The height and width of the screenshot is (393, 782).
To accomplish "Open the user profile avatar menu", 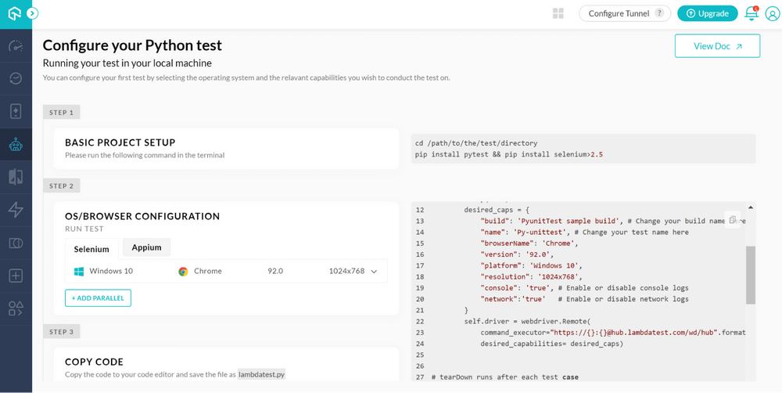I will pyautogui.click(x=772, y=13).
